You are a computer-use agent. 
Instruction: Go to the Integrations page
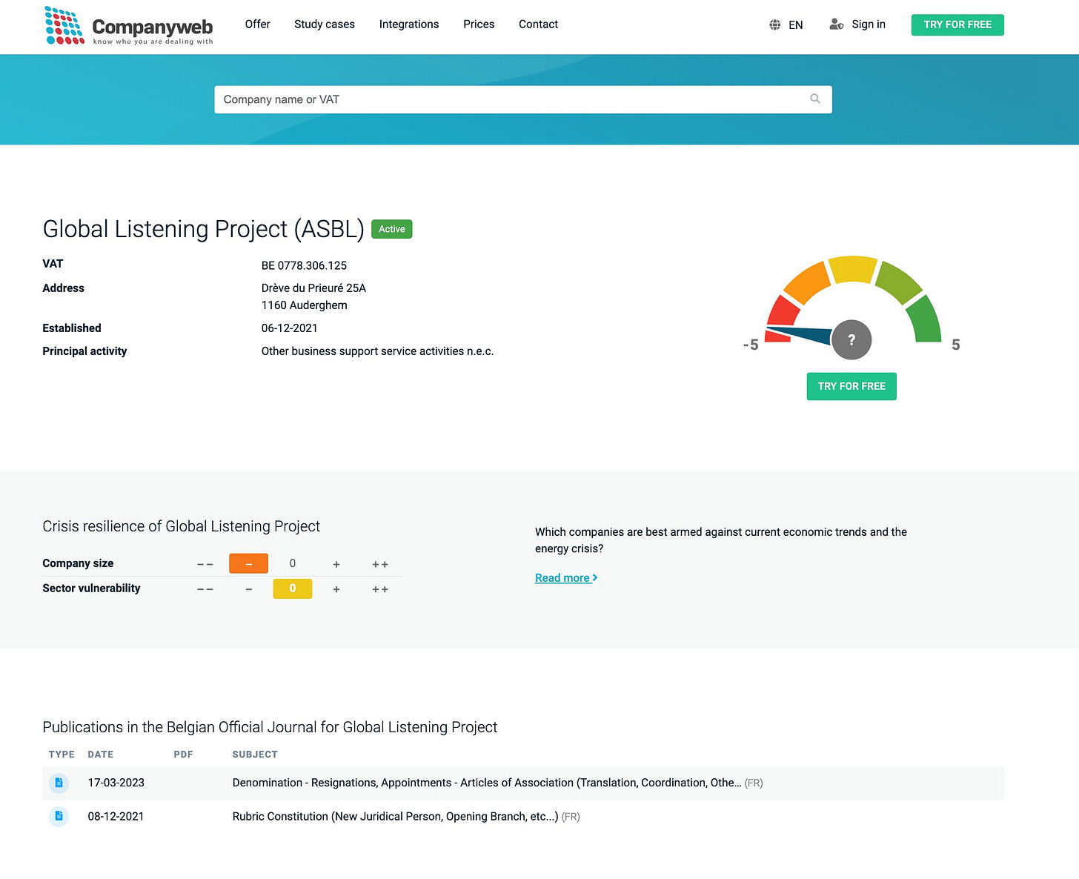point(409,24)
